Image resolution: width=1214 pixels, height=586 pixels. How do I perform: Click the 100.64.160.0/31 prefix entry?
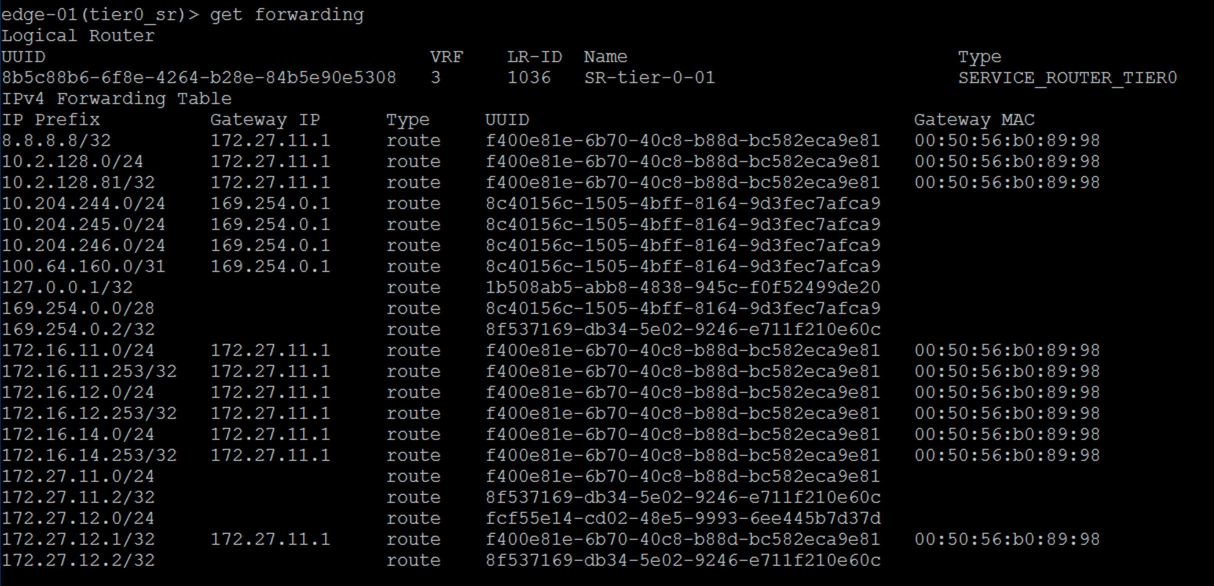pyautogui.click(x=83, y=267)
